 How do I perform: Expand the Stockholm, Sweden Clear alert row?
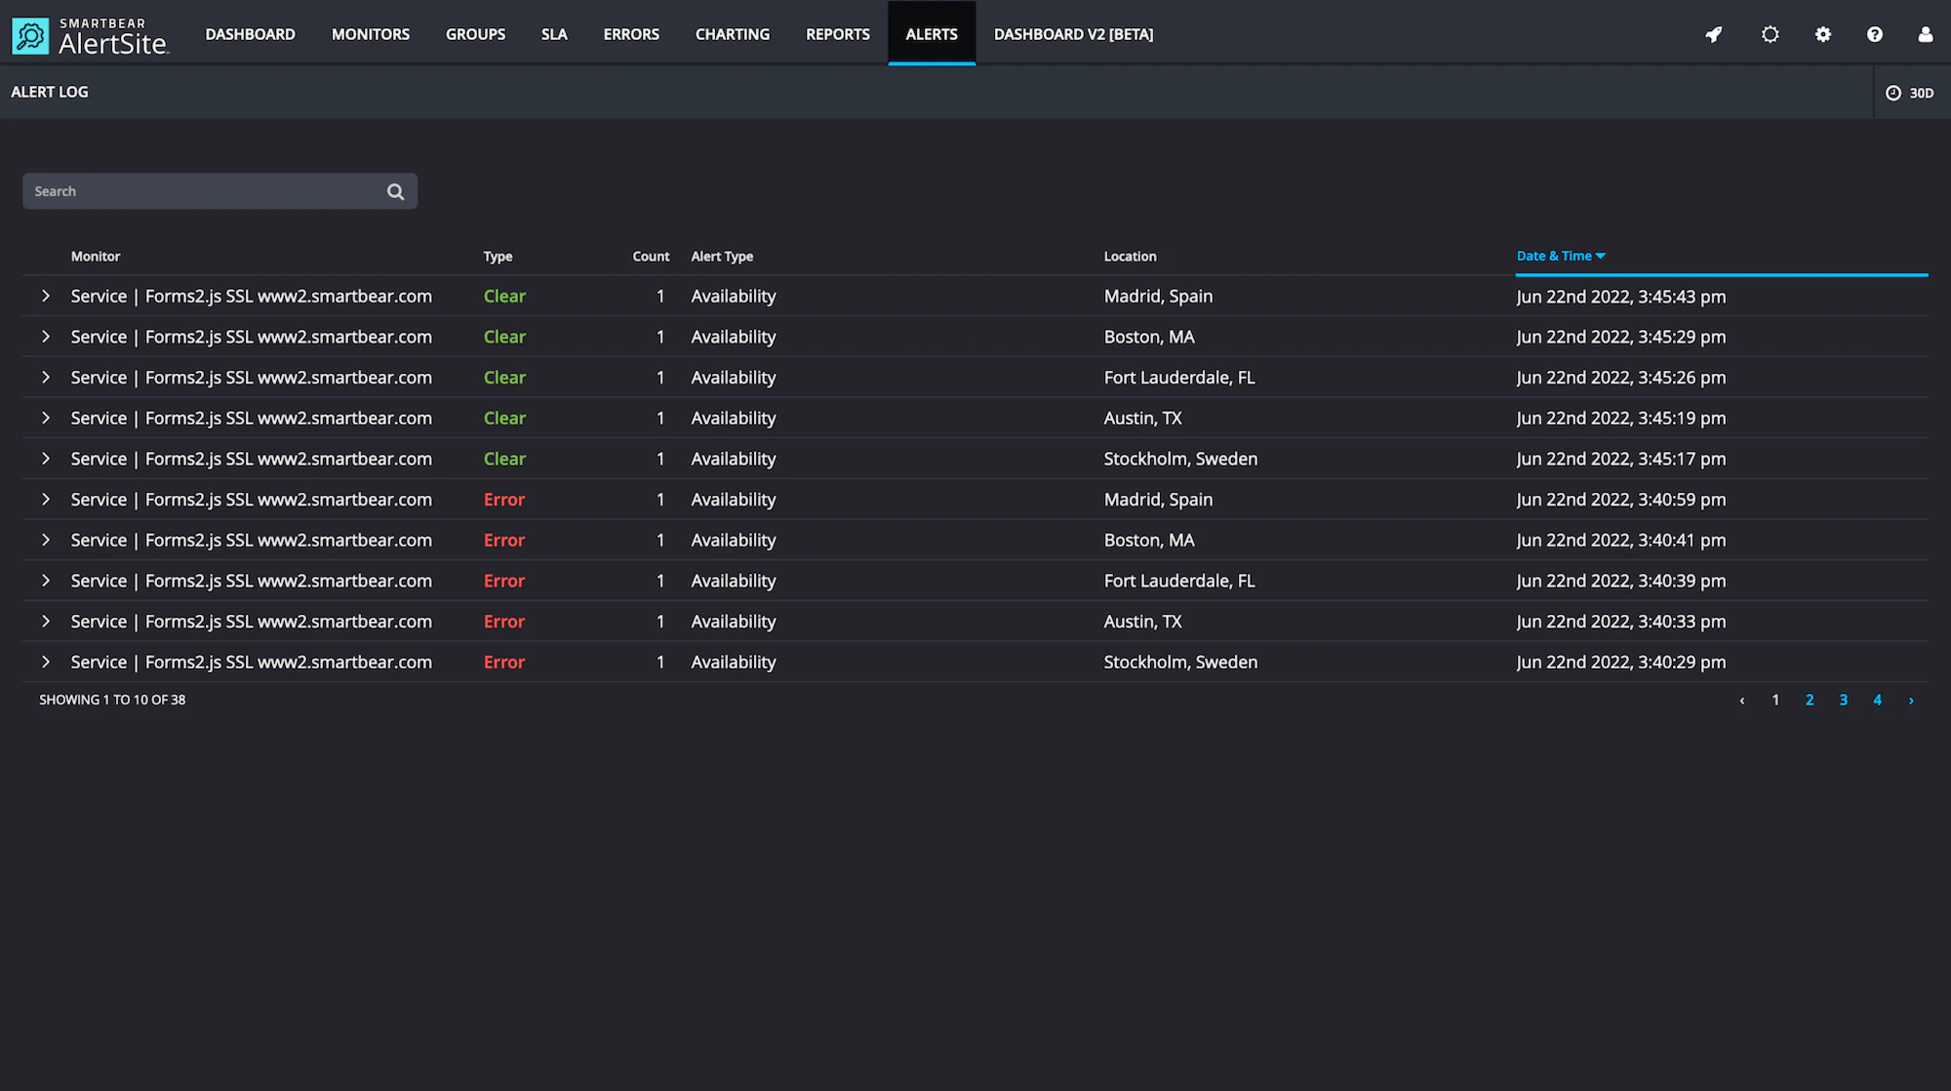(x=46, y=459)
